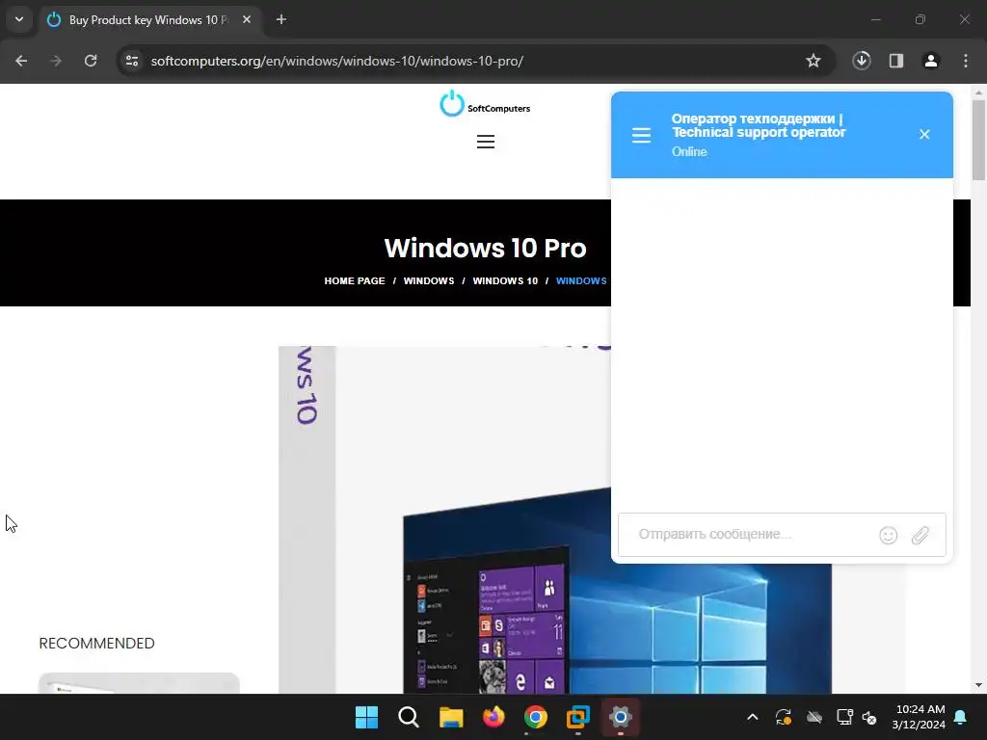The height and width of the screenshot is (740, 987).
Task: Open notifications bell icon
Action: [x=961, y=717]
